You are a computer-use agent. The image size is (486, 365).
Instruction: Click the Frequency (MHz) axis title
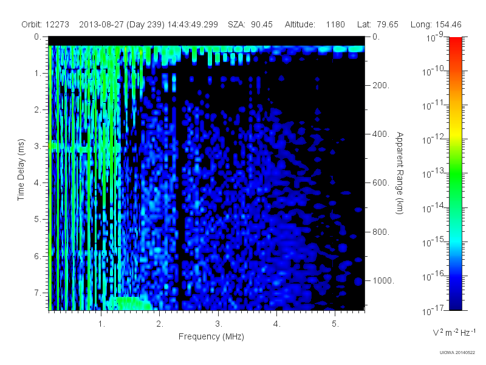click(211, 337)
